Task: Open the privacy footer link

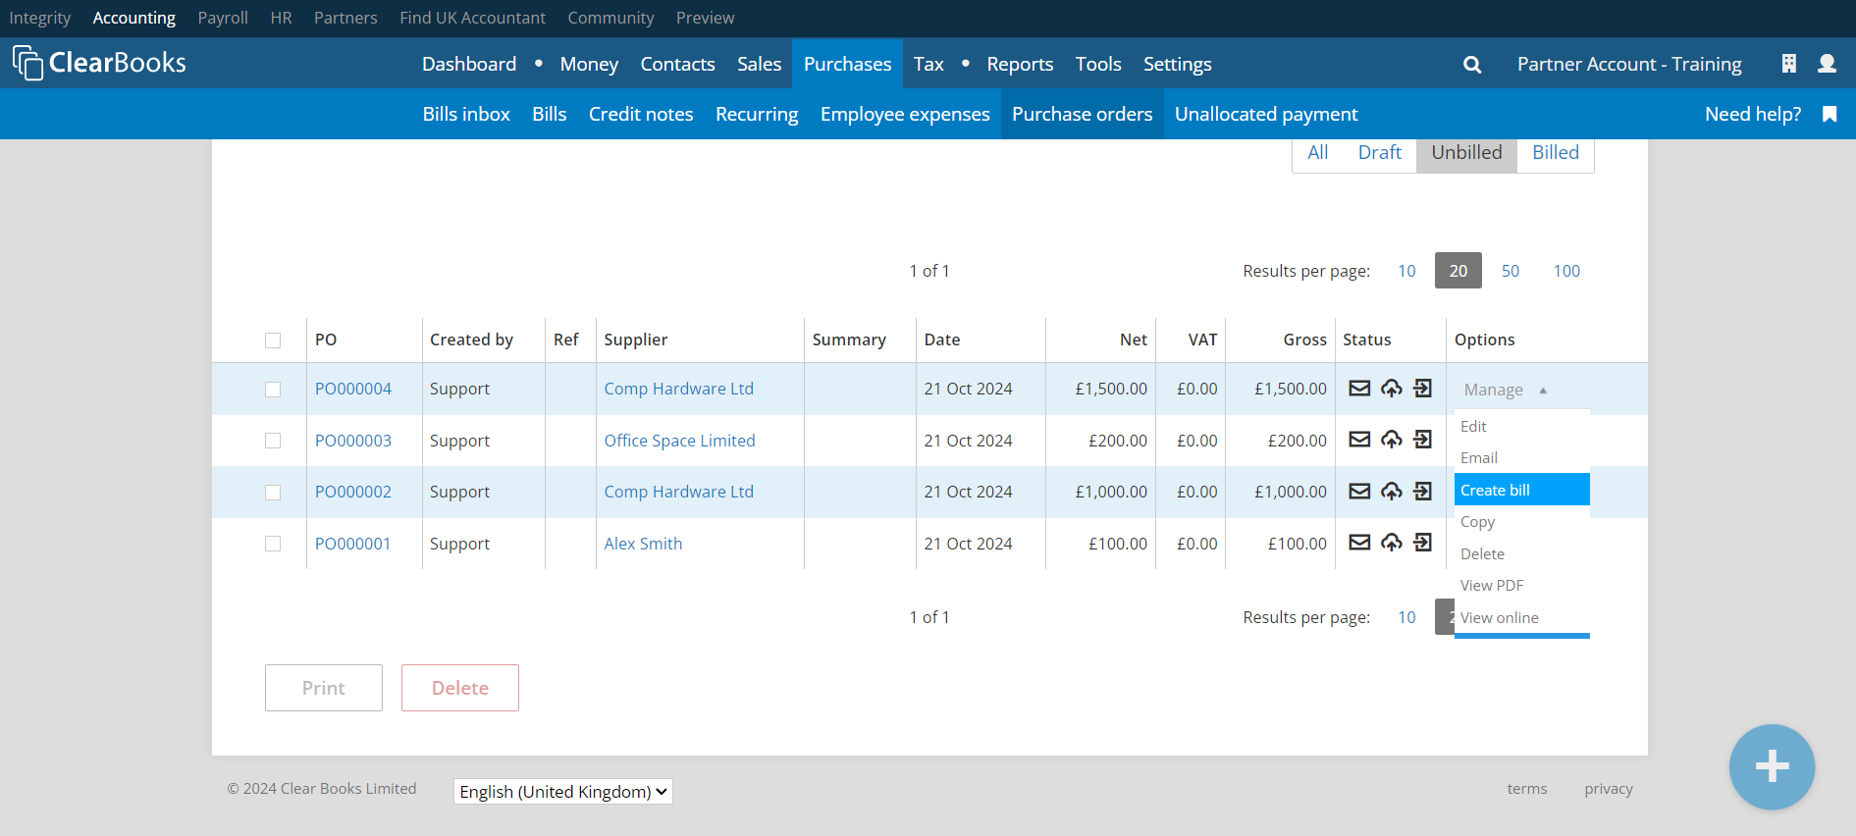Action: [x=1609, y=789]
